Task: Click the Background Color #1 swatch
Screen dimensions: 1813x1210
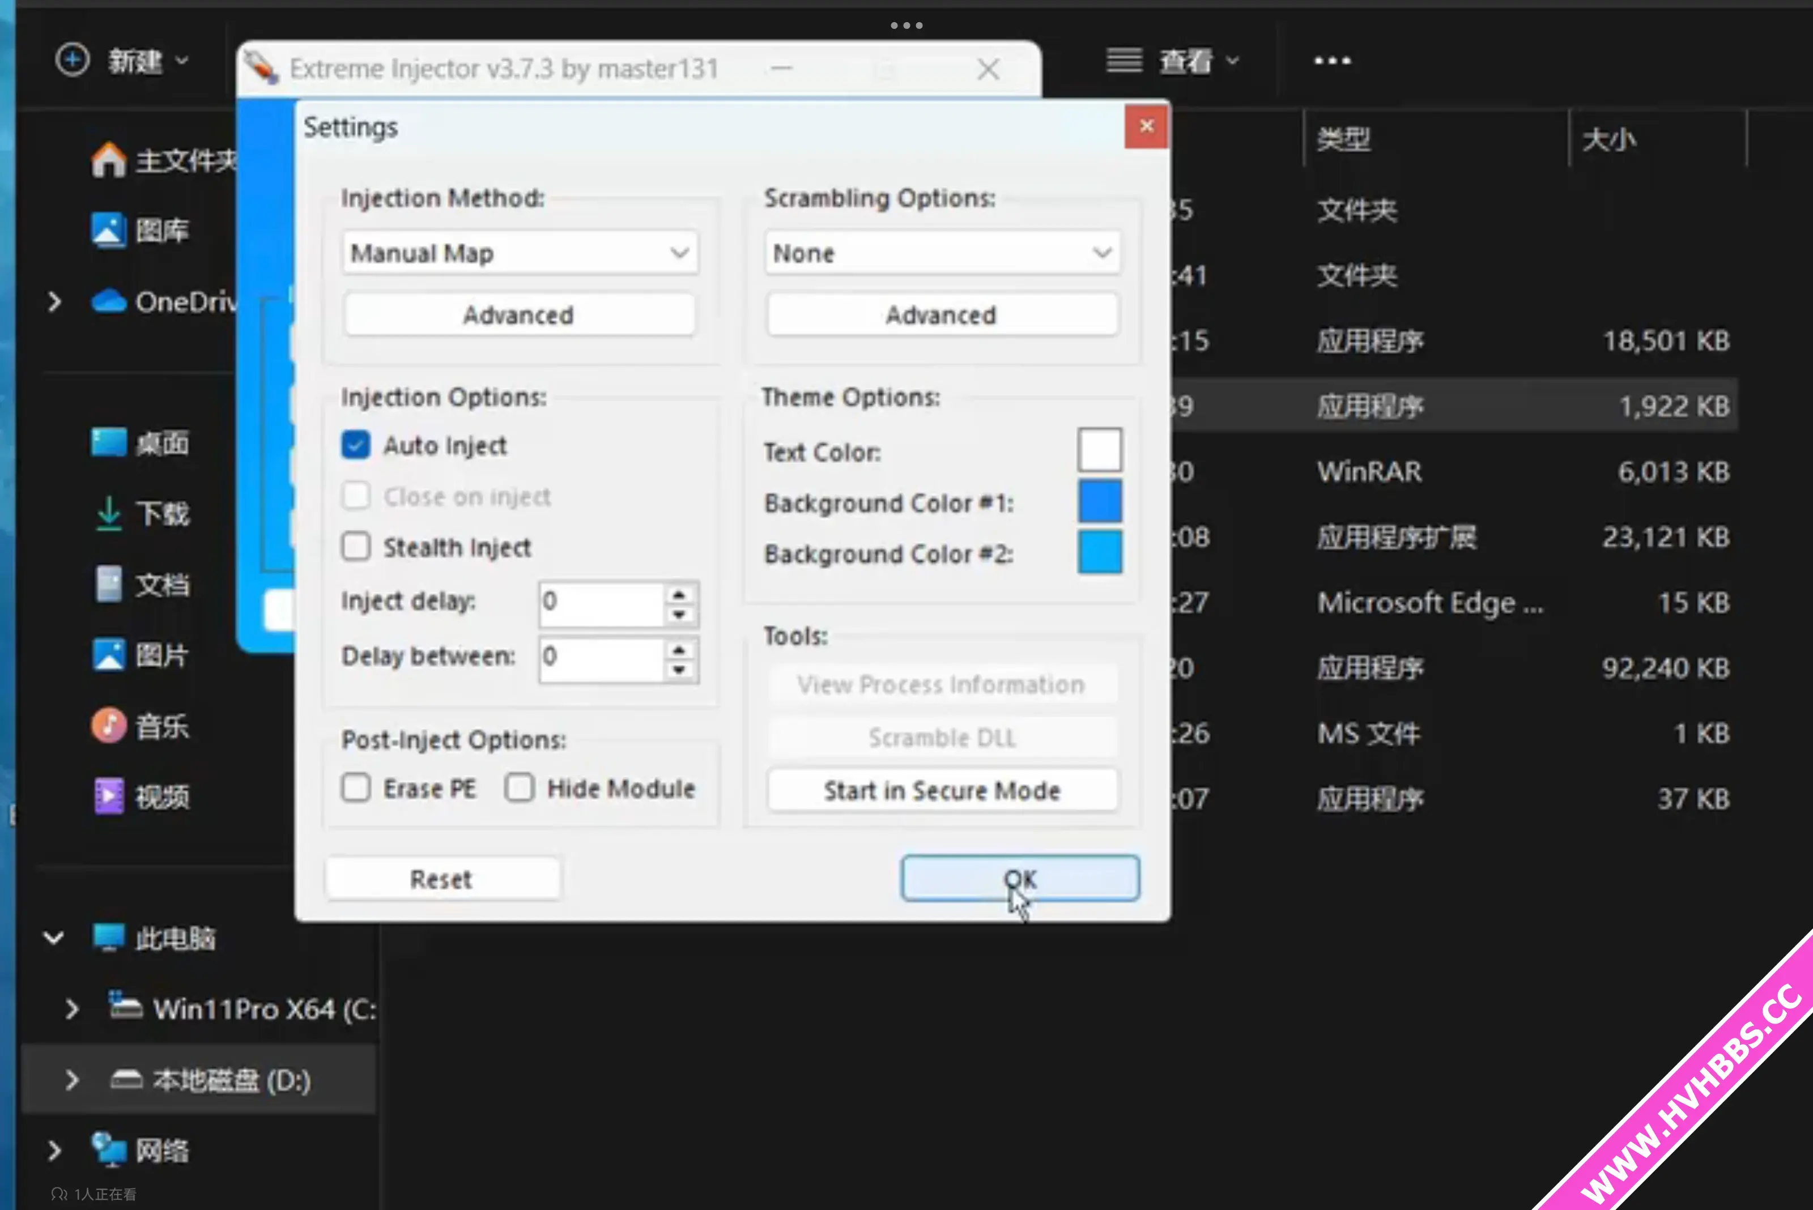Action: pos(1099,501)
